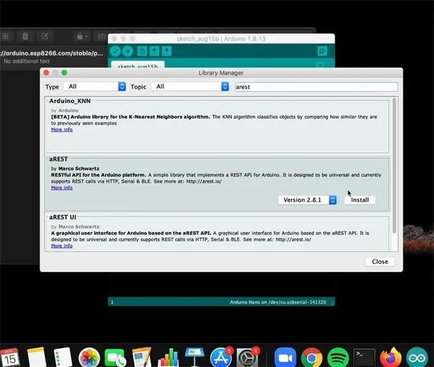Open Google Chrome from the dock
This screenshot has height=367, width=434.
click(x=312, y=357)
